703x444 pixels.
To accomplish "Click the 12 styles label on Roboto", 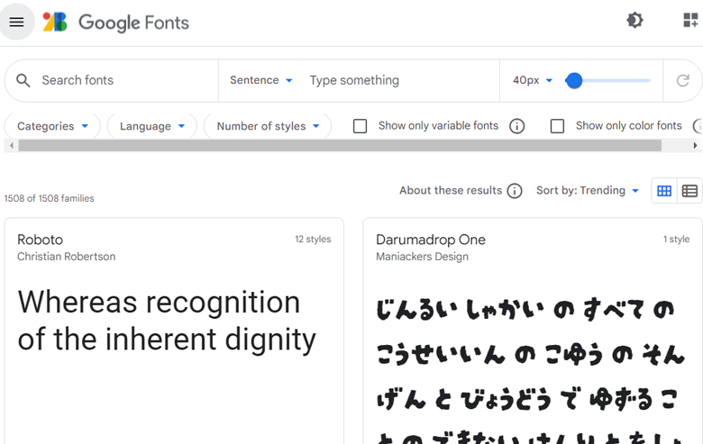I will 313,240.
